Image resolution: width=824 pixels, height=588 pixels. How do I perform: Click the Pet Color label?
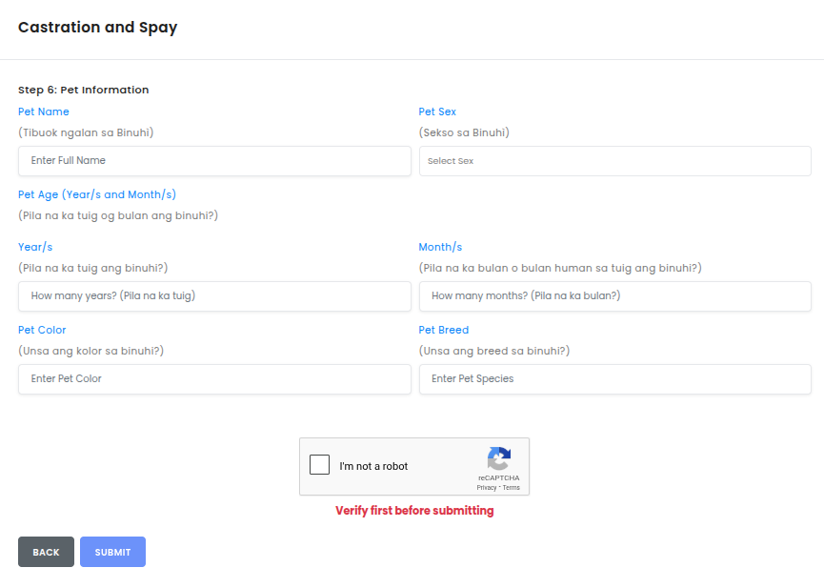pos(42,331)
